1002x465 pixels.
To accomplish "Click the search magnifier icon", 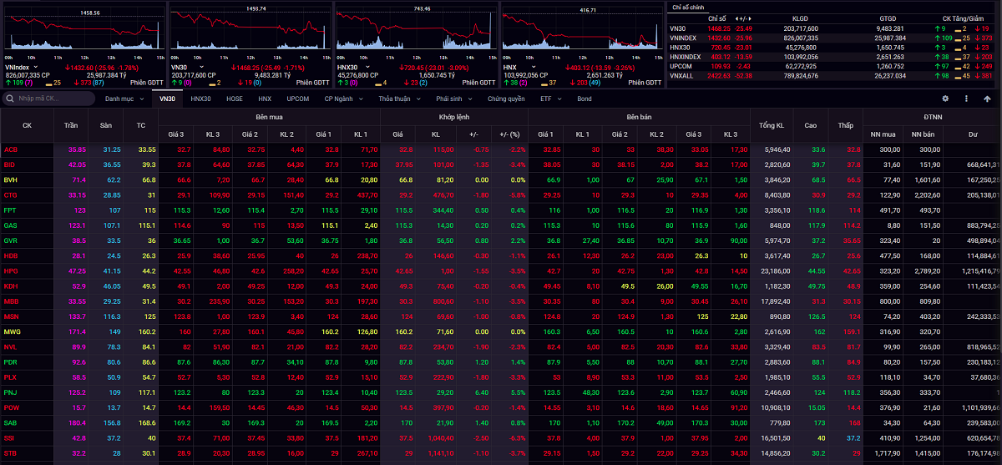I will coord(9,99).
